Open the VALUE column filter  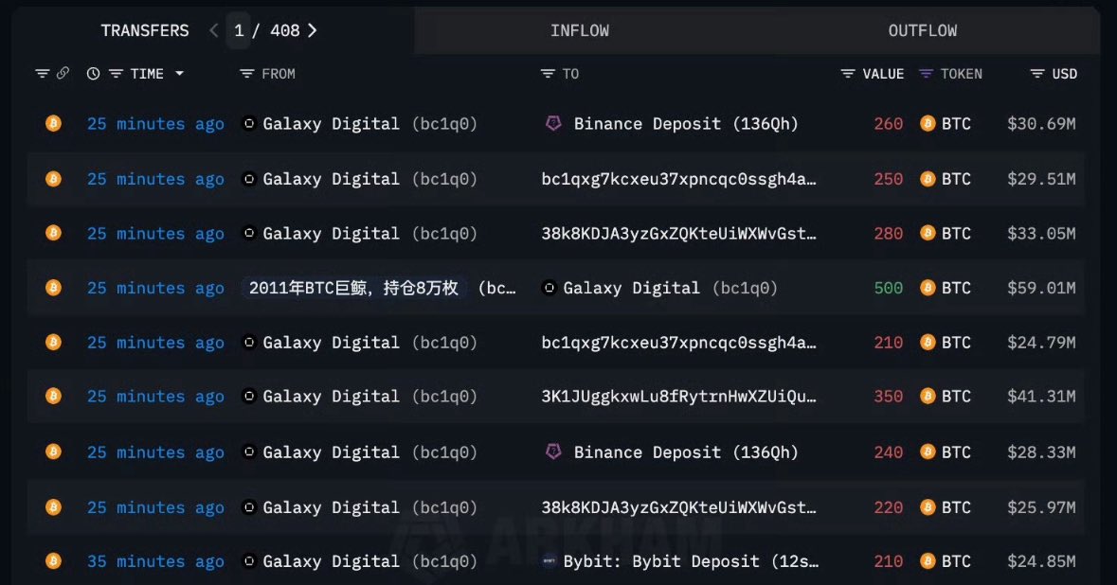click(x=848, y=74)
